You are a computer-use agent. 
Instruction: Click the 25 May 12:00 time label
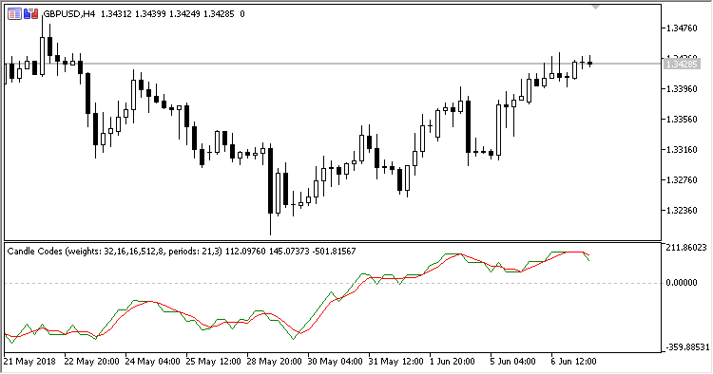pos(213,362)
